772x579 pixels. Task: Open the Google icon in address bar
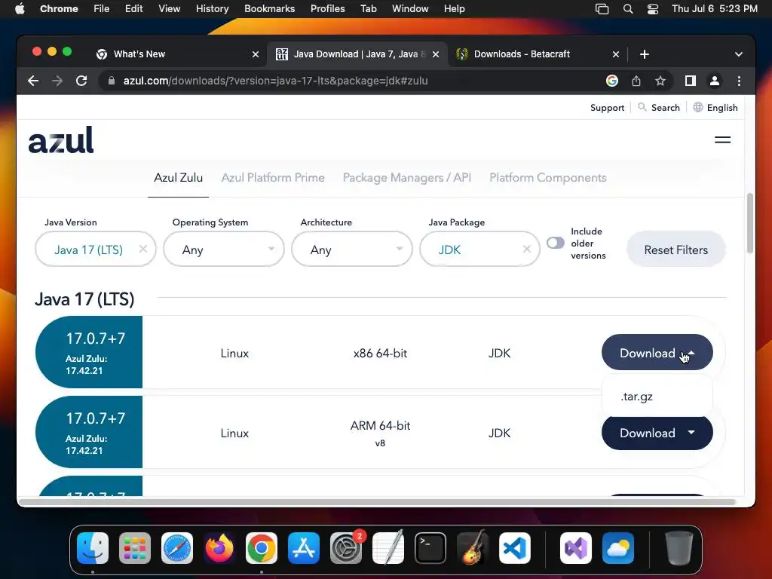point(612,81)
